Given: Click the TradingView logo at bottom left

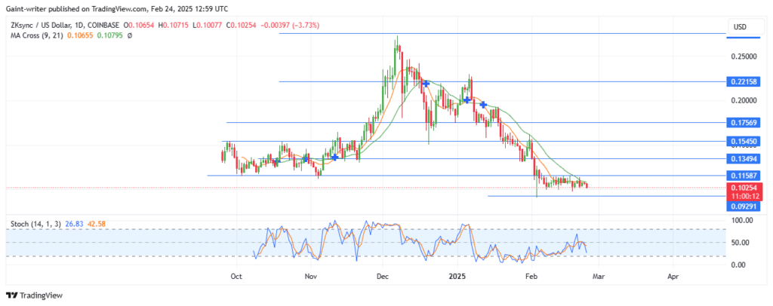Looking at the screenshot, I should click(34, 295).
